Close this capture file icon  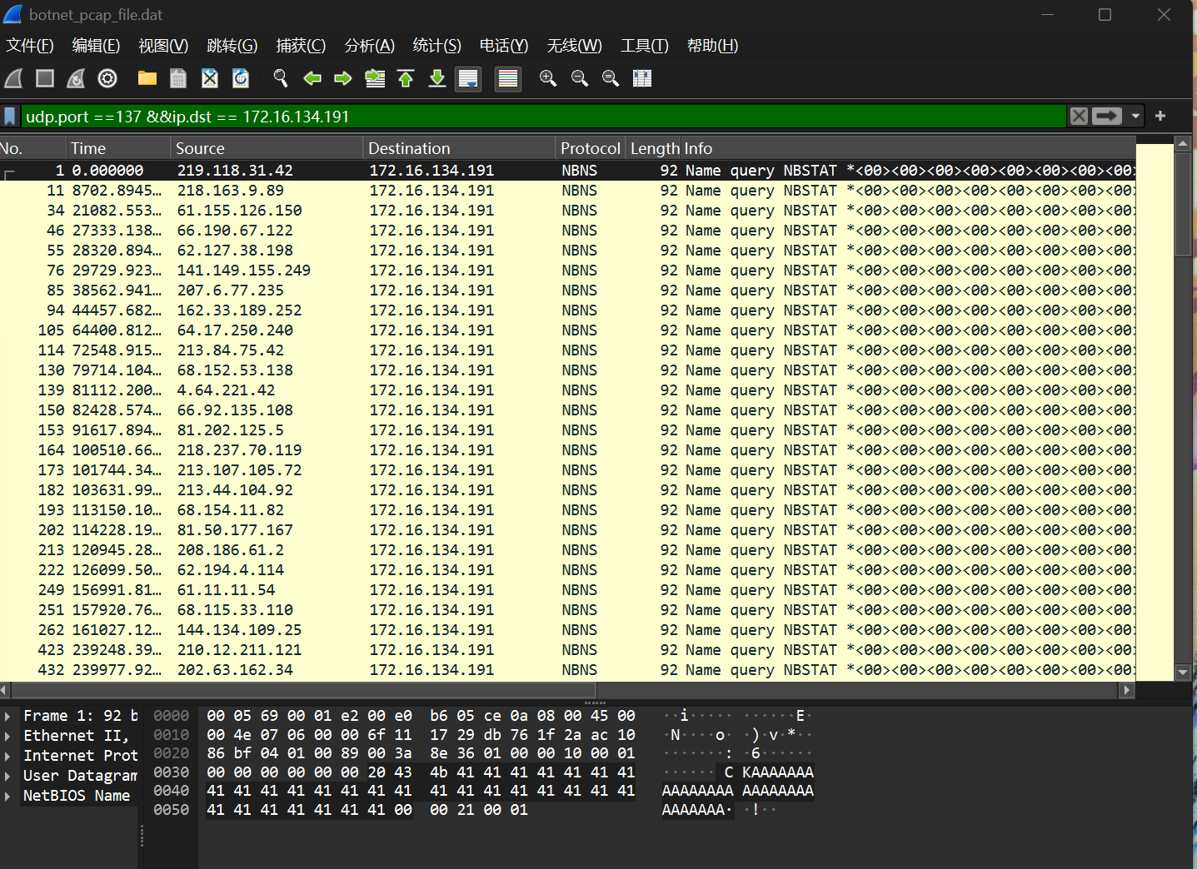pyautogui.click(x=210, y=78)
